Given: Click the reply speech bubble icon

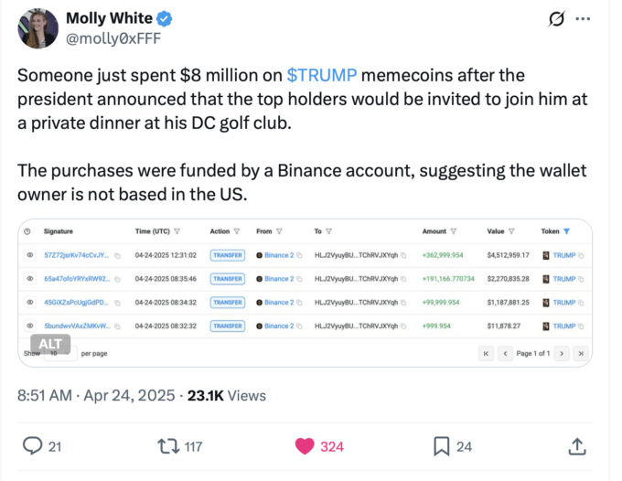Looking at the screenshot, I should (32, 445).
